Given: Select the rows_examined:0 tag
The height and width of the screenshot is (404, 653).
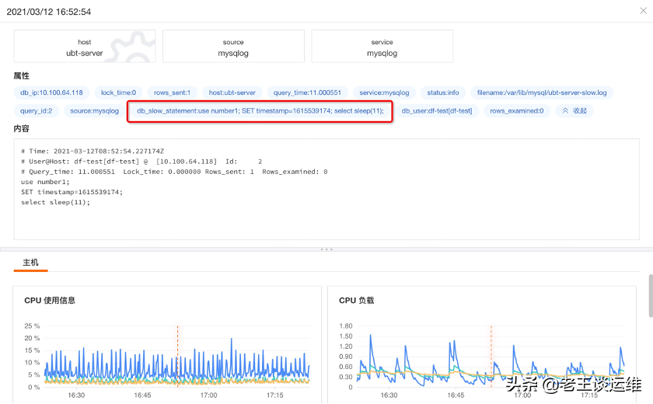Looking at the screenshot, I should pyautogui.click(x=517, y=110).
